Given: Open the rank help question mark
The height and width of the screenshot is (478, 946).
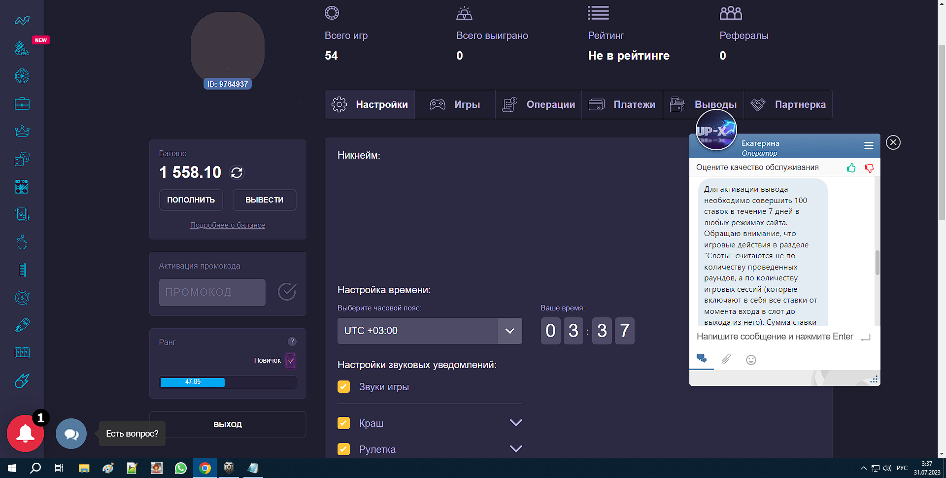Looking at the screenshot, I should 292,341.
